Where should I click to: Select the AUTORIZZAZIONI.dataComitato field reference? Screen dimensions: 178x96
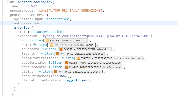[x=93, y=63]
